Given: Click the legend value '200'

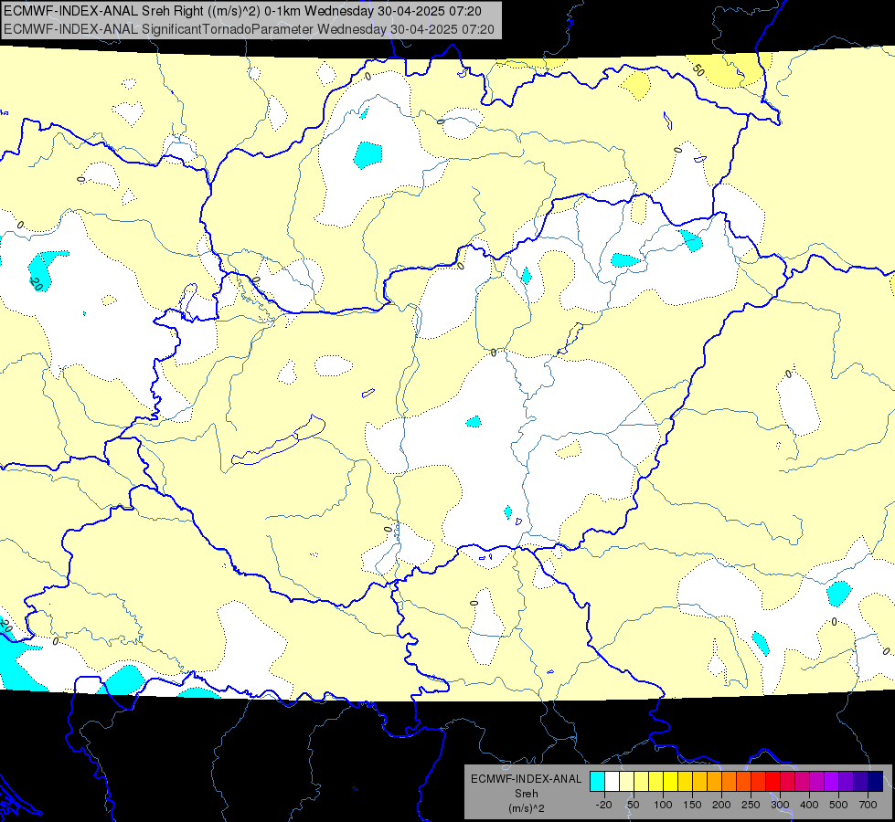Looking at the screenshot, I should [721, 805].
